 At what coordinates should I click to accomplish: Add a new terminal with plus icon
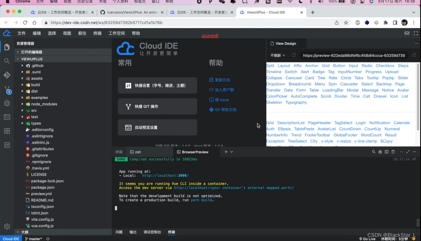226,152
